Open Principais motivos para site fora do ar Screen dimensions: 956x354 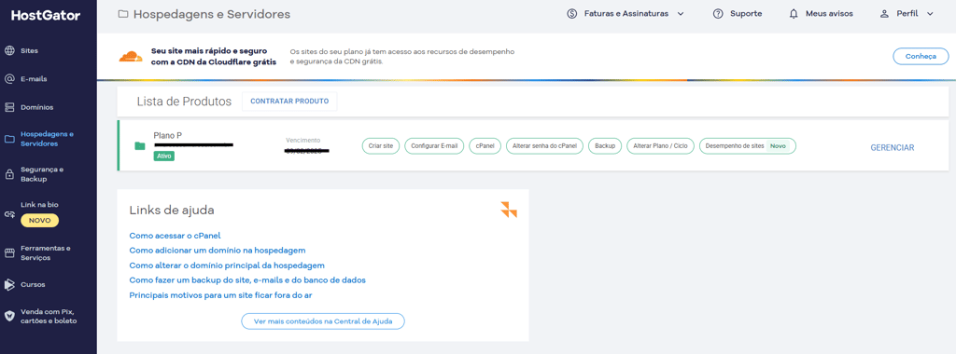point(220,295)
